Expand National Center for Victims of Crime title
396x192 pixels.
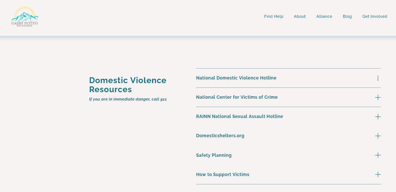[x=237, y=97]
